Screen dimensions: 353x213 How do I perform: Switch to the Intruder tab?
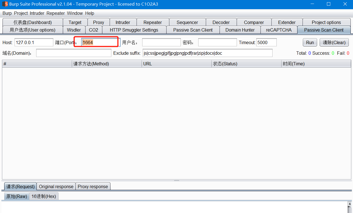123,22
